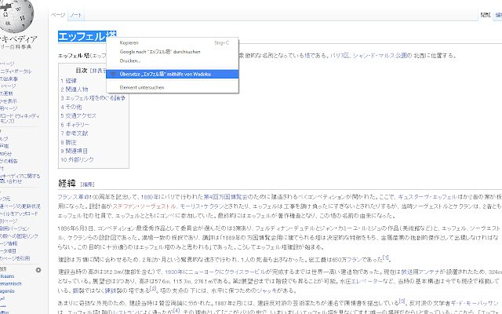Open the パリ7区 link in intro

click(x=339, y=56)
